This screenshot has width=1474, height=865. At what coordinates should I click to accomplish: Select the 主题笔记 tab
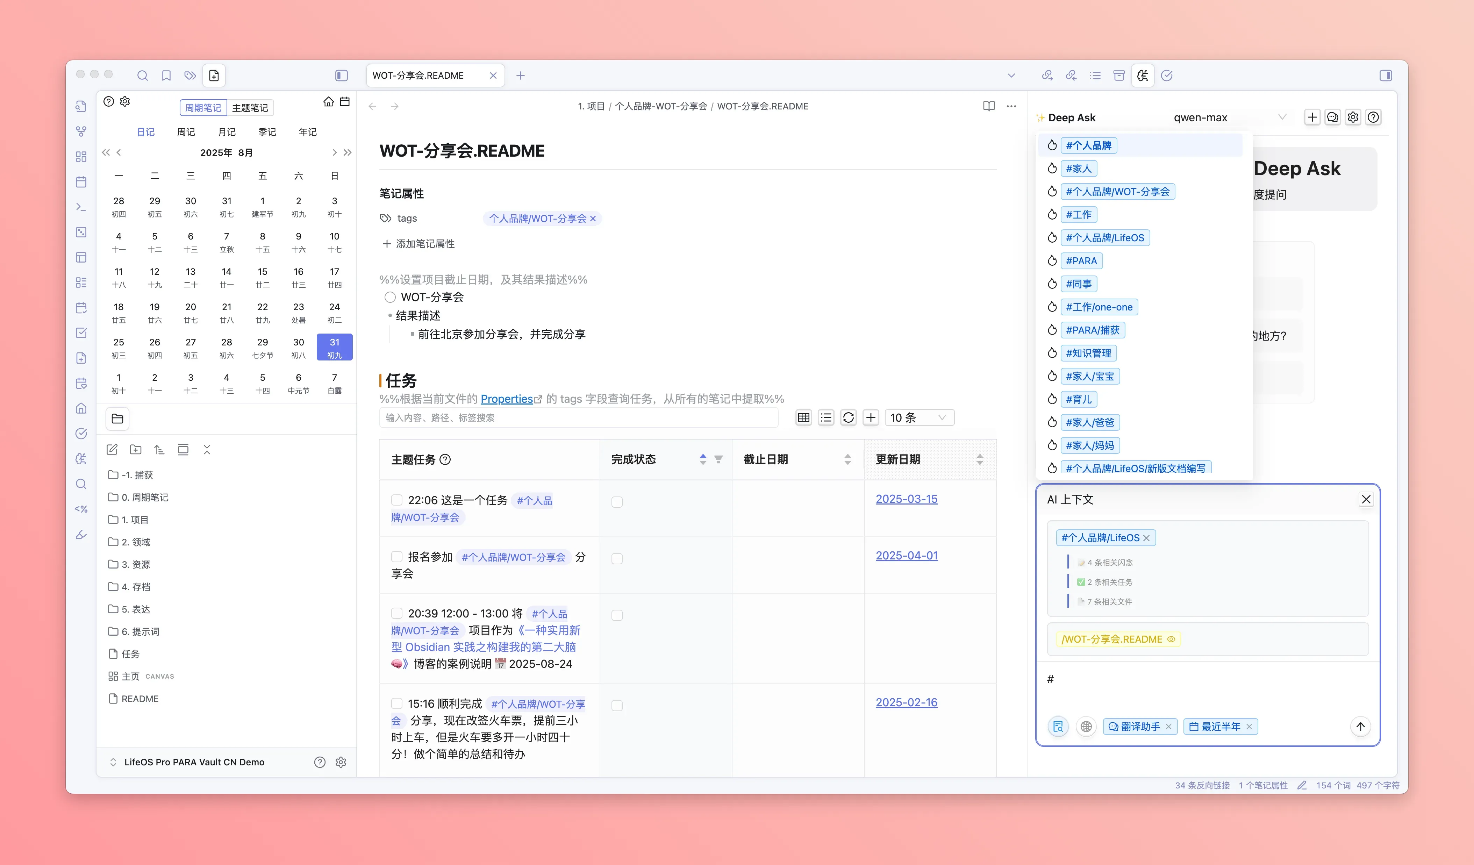(250, 108)
